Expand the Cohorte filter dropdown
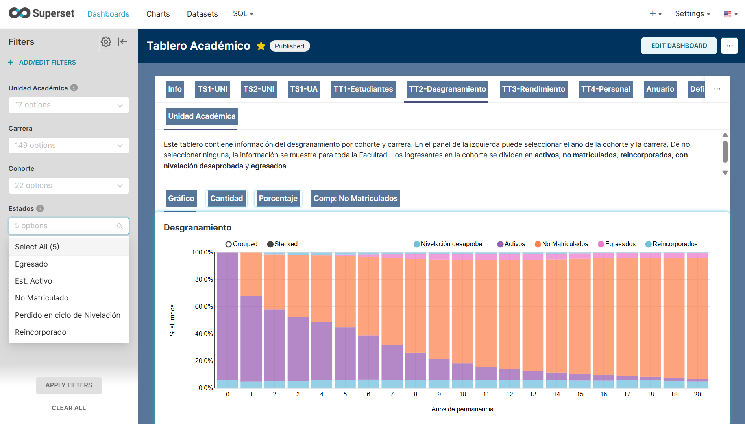Image resolution: width=745 pixels, height=424 pixels. click(x=69, y=186)
